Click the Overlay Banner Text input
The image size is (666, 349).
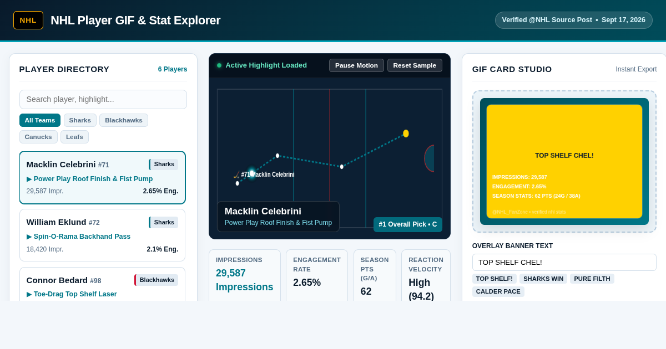point(564,262)
